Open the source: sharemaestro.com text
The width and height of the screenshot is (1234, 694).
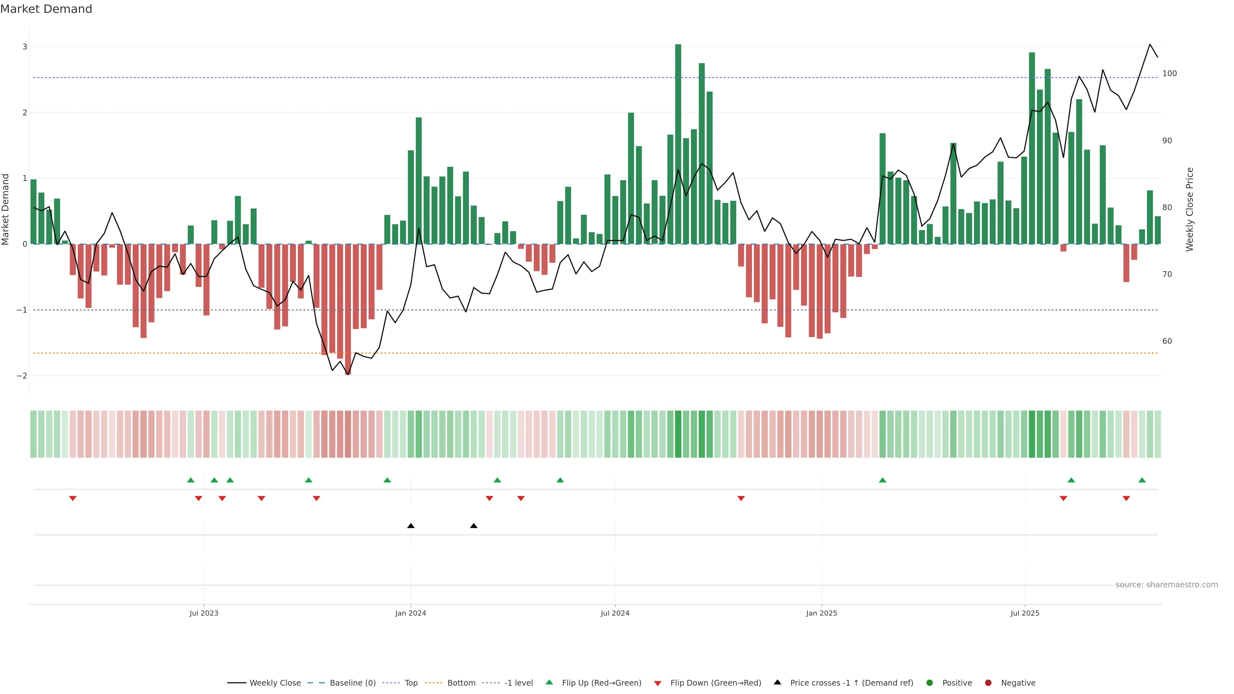[1167, 585]
